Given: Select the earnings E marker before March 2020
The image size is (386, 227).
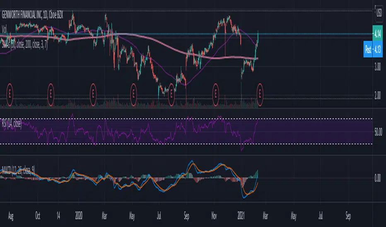Looking at the screenshot, I should (x=93, y=95).
